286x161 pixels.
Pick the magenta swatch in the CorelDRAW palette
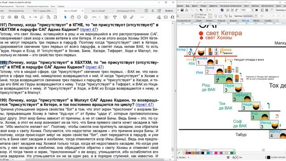[x=216, y=153]
